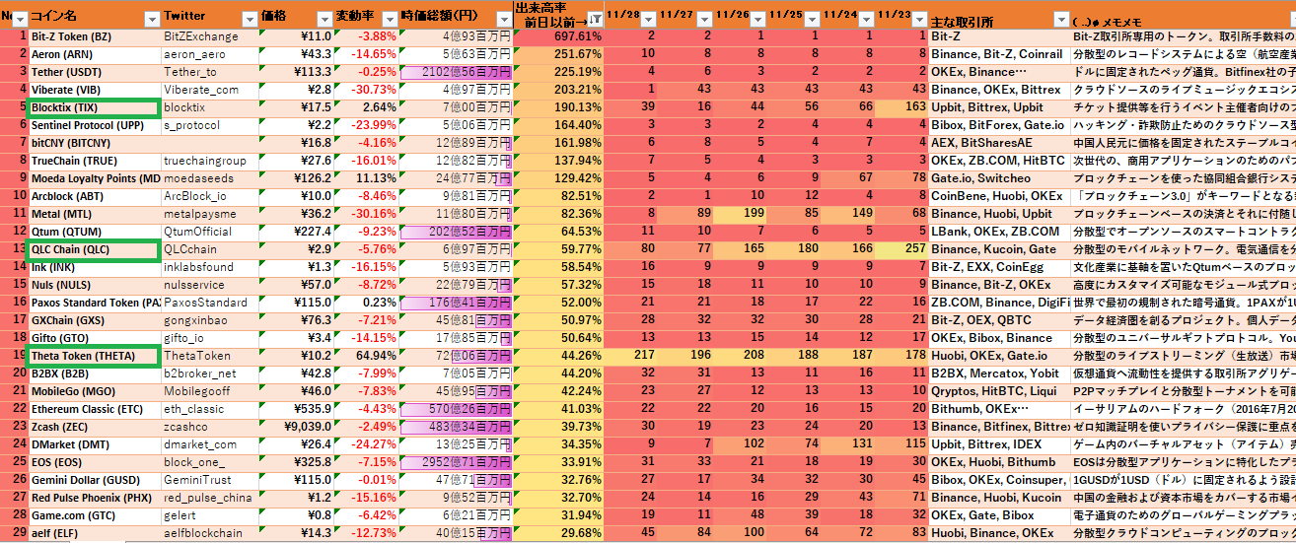Open the 変動率 column filter dropdown

(390, 19)
